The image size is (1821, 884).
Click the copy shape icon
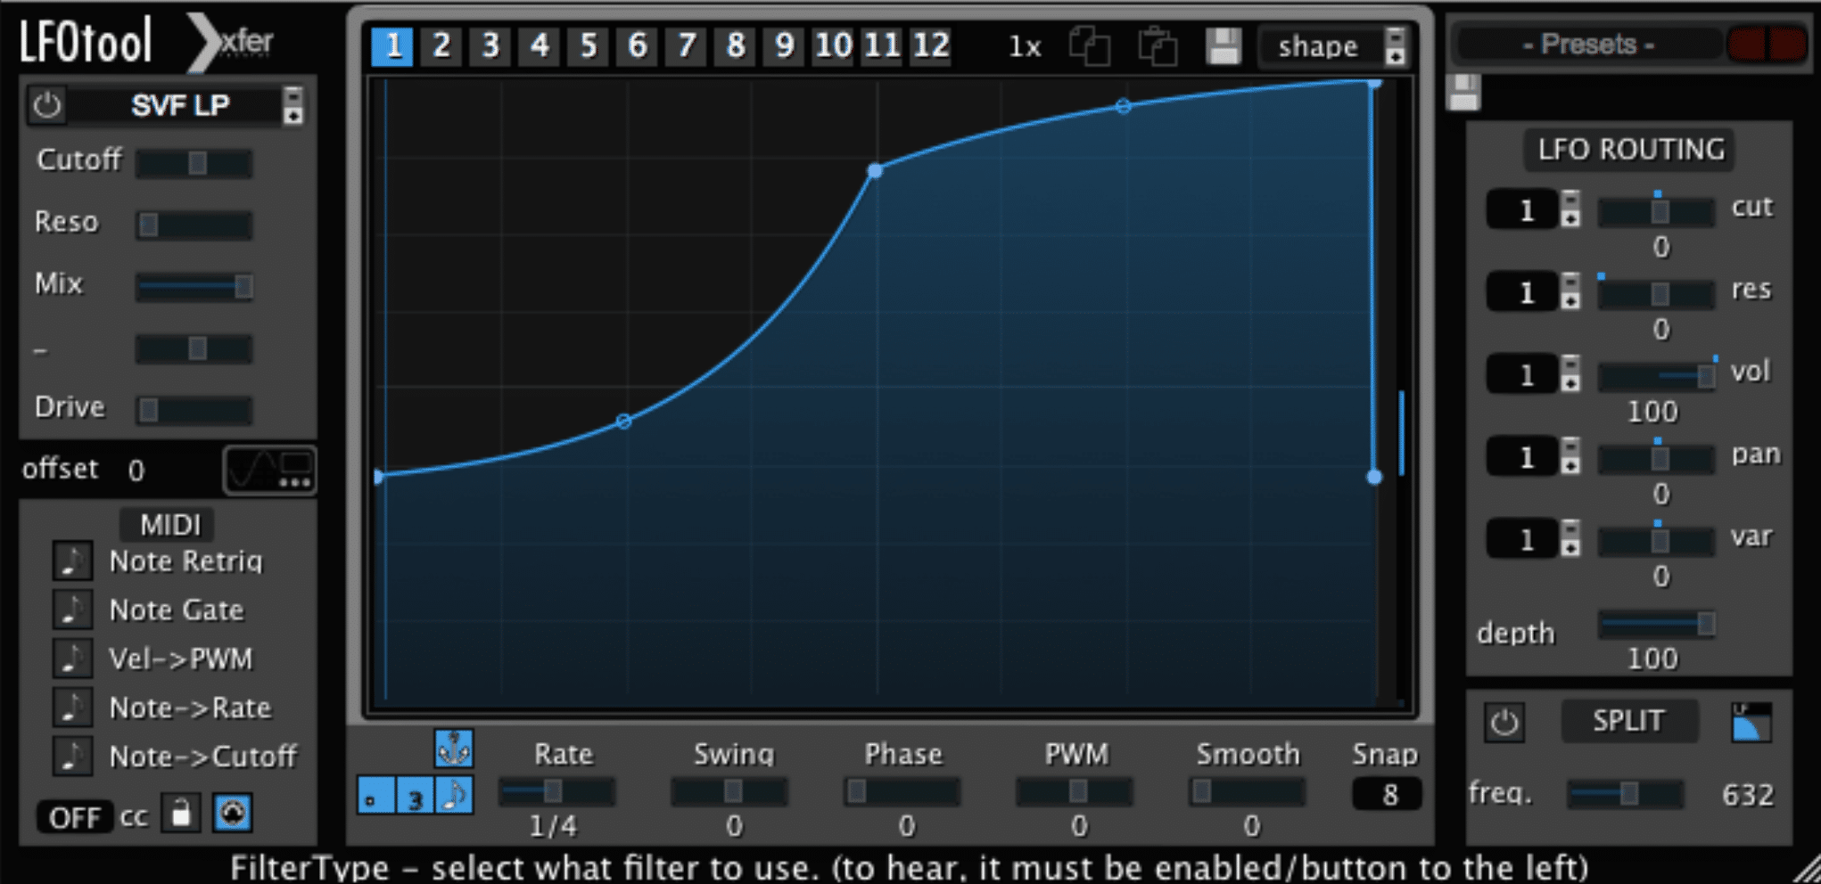click(1090, 46)
